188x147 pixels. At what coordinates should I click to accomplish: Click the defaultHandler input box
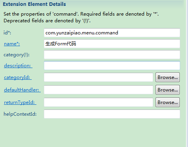point(98,90)
